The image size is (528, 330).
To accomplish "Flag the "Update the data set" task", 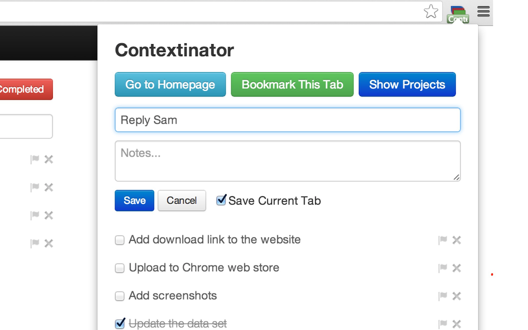I will coord(443,324).
